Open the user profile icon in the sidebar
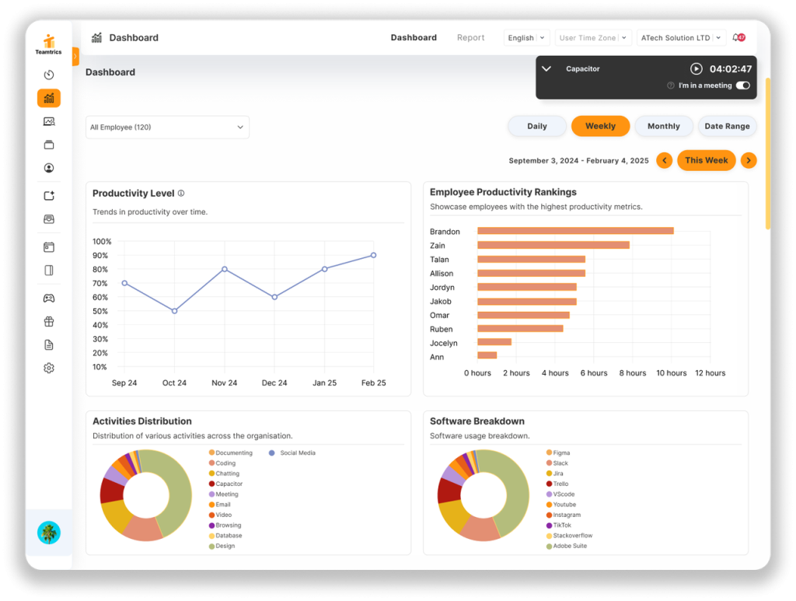This screenshot has height=601, width=796. (49, 168)
